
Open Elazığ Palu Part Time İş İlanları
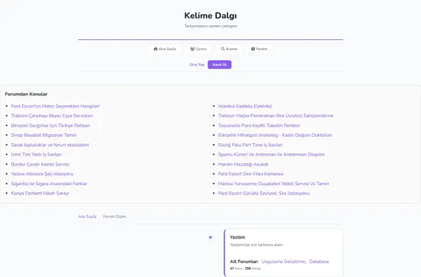pos(250,144)
